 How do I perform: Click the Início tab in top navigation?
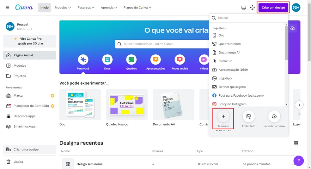click(45, 8)
